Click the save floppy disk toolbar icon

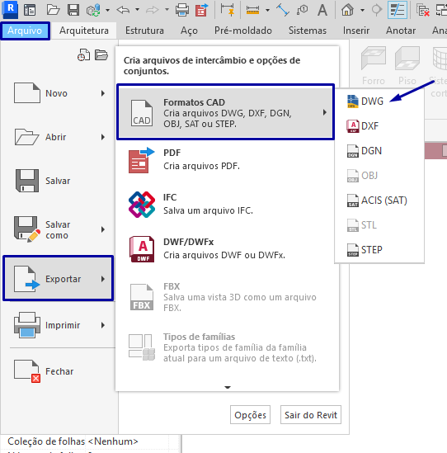[x=73, y=10]
